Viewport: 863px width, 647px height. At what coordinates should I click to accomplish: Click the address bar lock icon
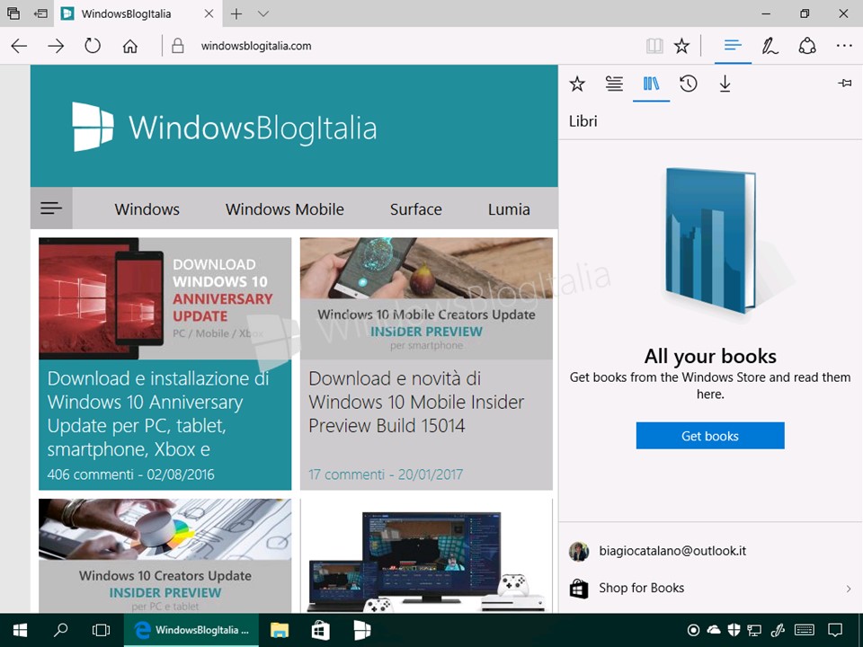(177, 46)
